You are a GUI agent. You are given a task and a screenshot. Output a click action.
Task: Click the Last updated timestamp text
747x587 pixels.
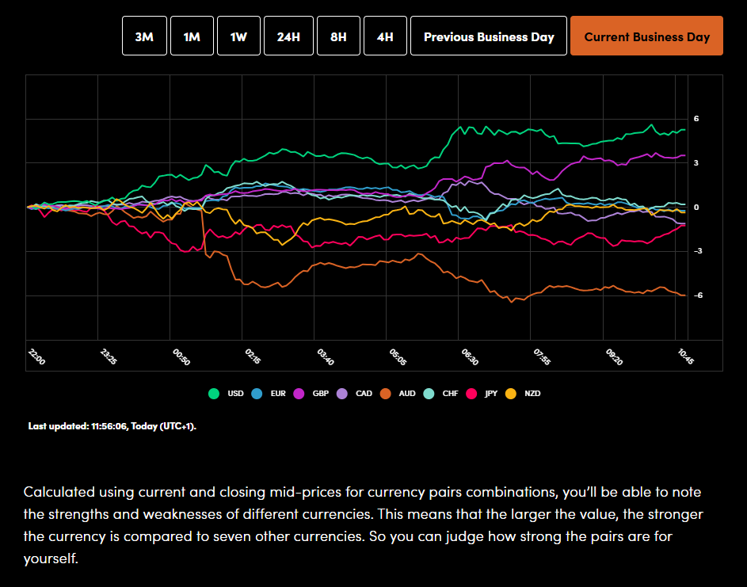(112, 426)
